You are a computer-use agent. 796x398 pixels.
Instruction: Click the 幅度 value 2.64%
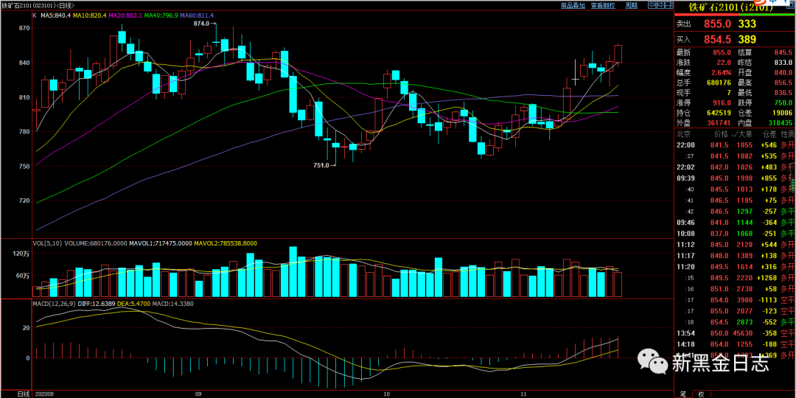(722, 71)
